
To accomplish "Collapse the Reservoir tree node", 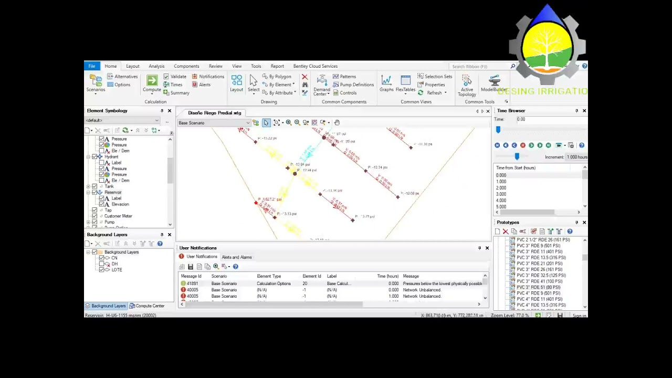I will click(x=89, y=193).
